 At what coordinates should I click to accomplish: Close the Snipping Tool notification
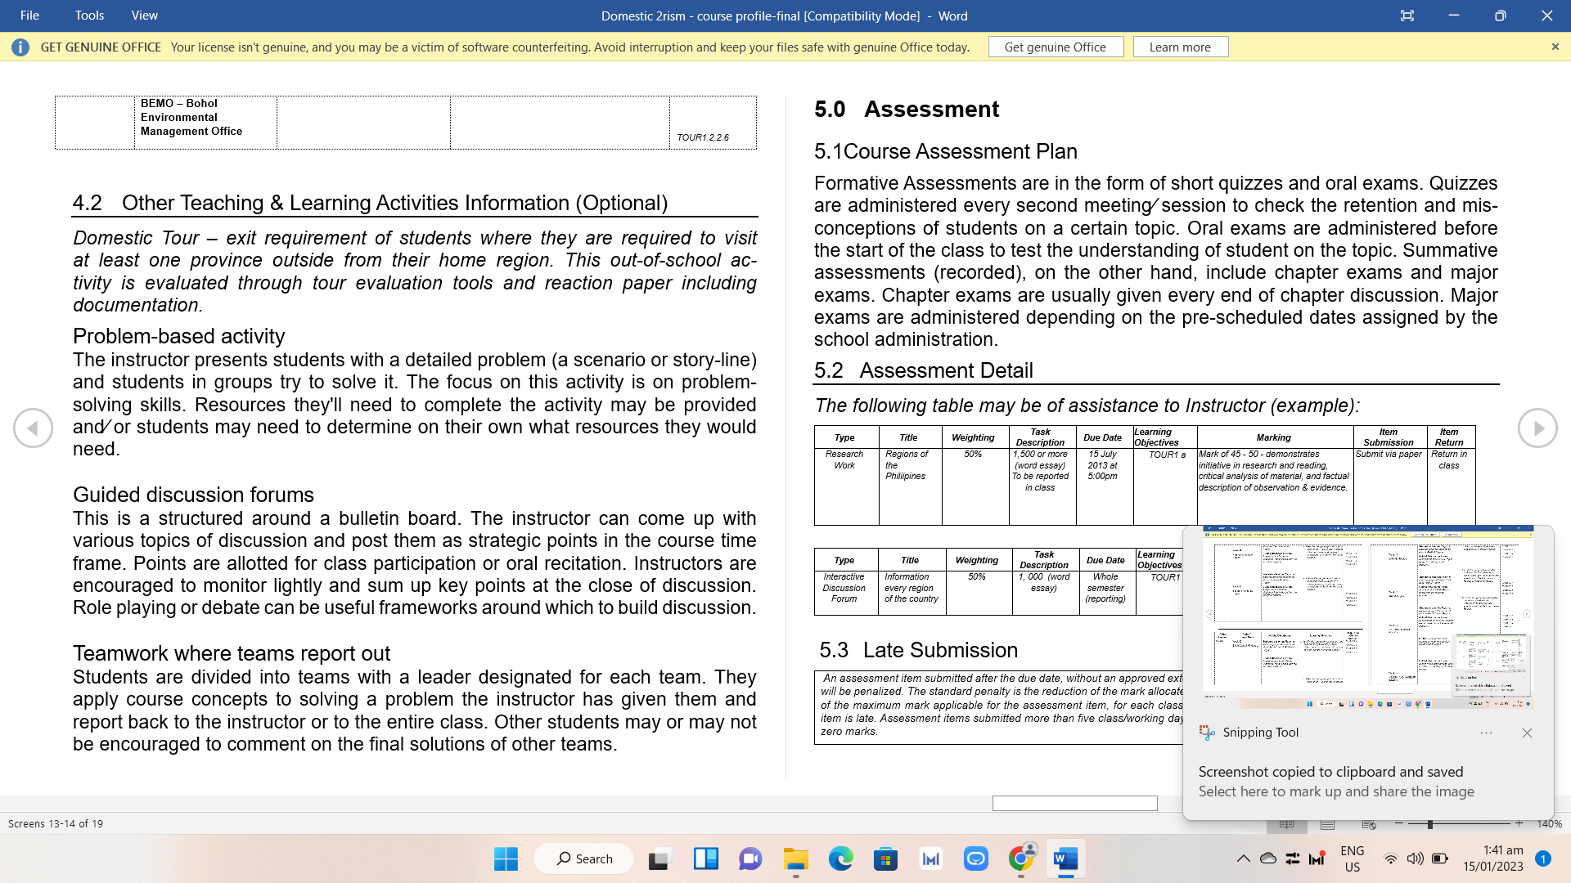pos(1527,733)
